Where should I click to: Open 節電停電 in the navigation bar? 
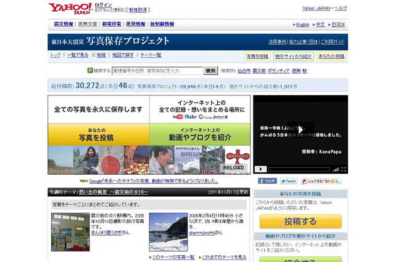(x=112, y=24)
